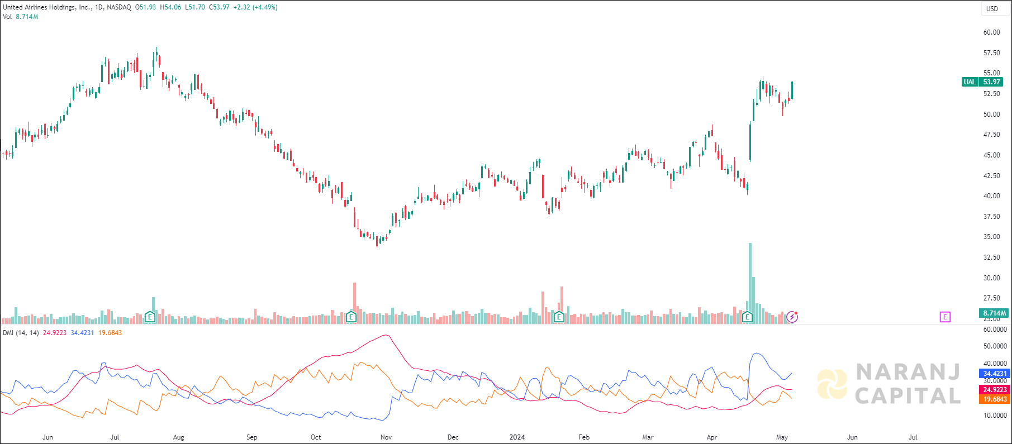Click the Nov label on time axis
Image resolution: width=1012 pixels, height=444 pixels.
pos(386,437)
